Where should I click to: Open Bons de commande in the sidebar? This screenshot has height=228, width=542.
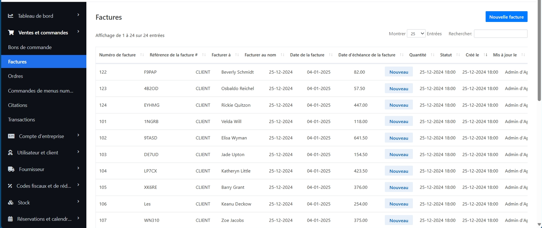pyautogui.click(x=30, y=47)
